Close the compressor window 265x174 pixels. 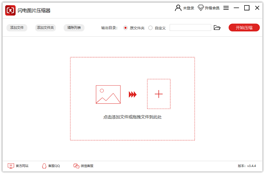point(257,8)
